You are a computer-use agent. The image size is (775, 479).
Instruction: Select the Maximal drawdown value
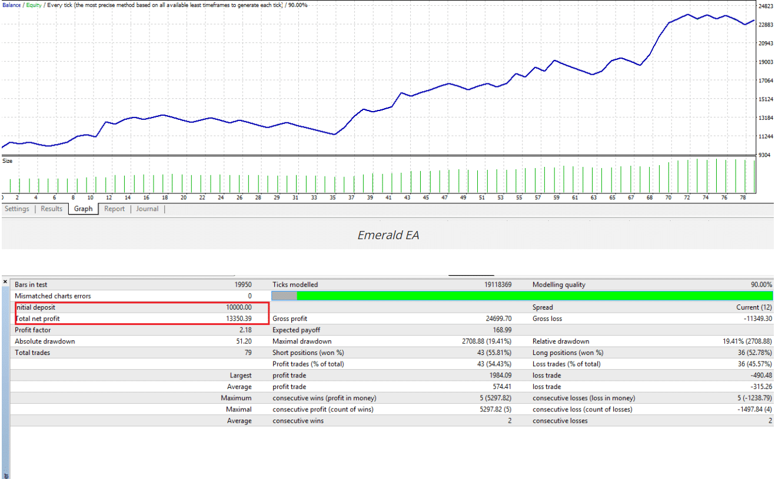pyautogui.click(x=487, y=341)
